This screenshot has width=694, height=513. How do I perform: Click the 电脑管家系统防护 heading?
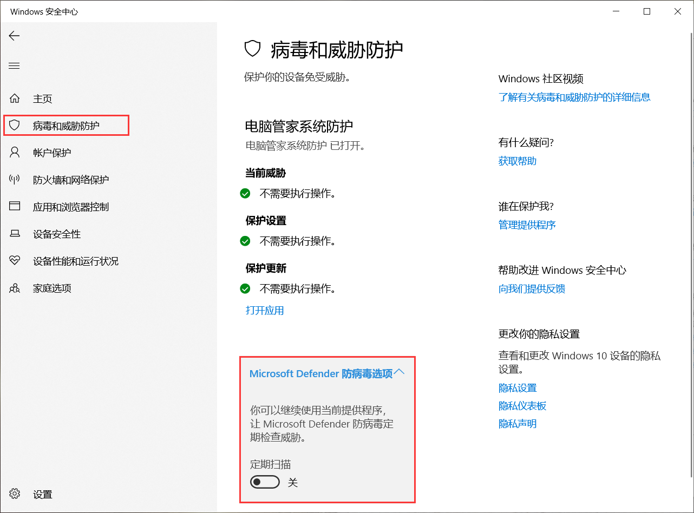pyautogui.click(x=299, y=126)
